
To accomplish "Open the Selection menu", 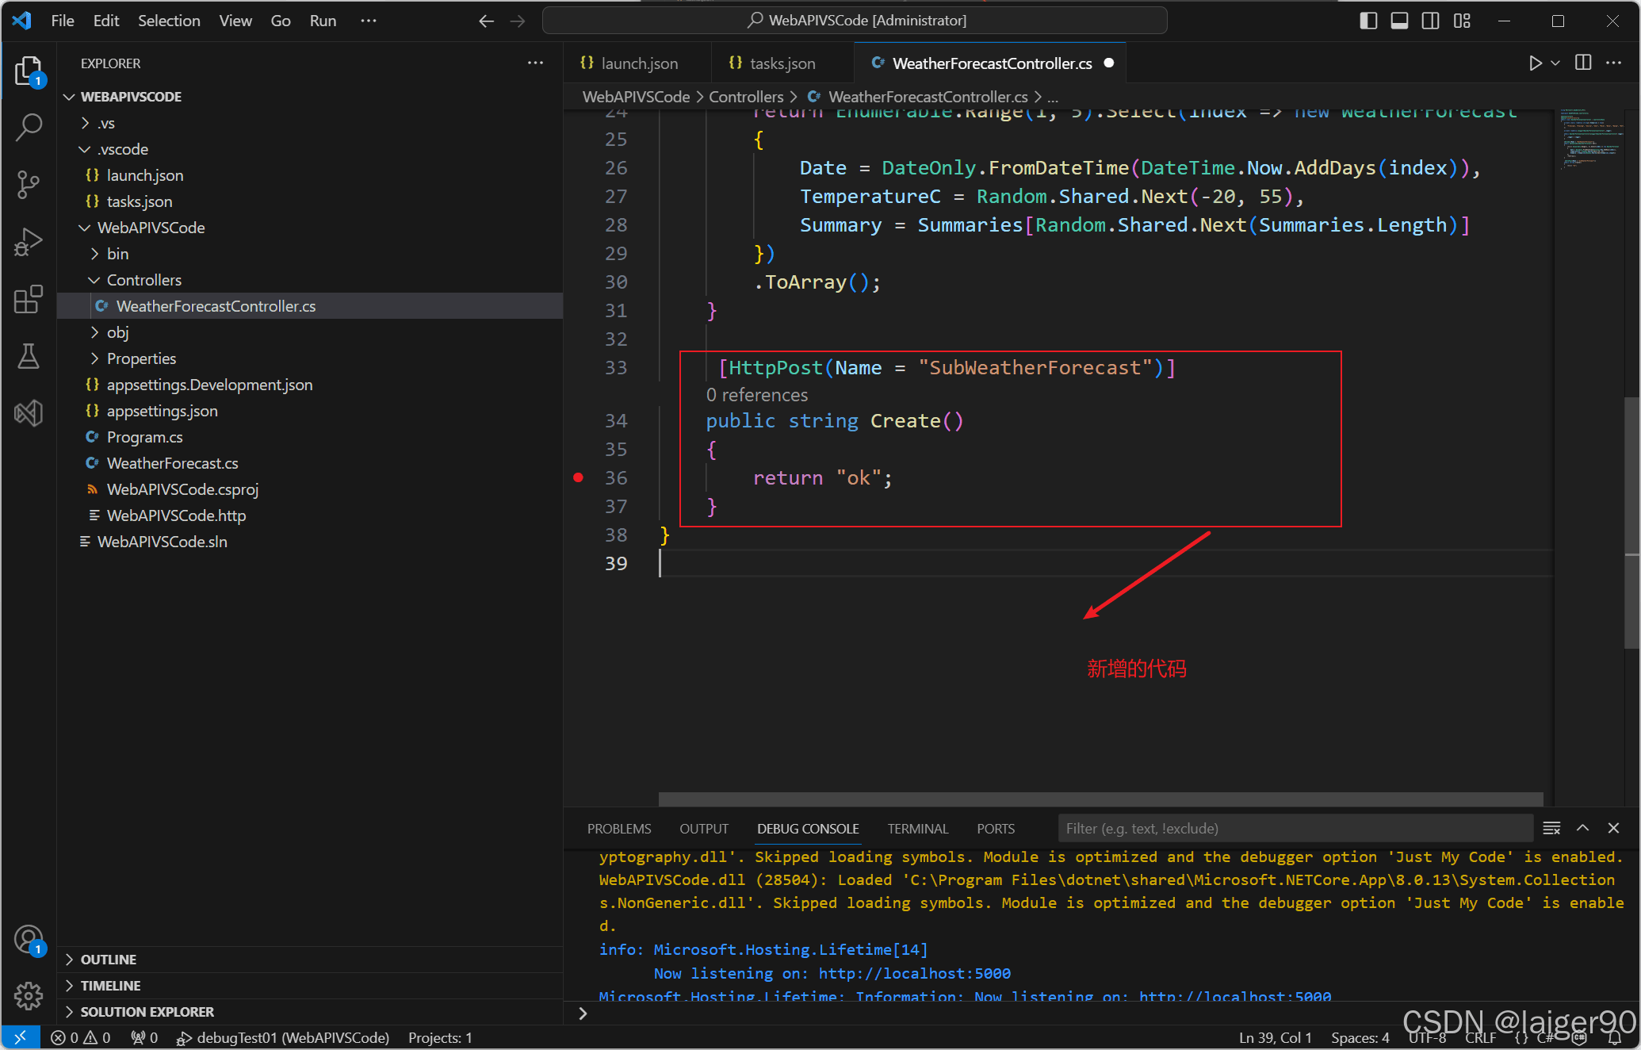I will click(169, 21).
